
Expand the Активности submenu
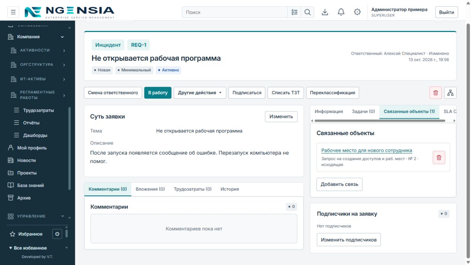[x=64, y=50]
